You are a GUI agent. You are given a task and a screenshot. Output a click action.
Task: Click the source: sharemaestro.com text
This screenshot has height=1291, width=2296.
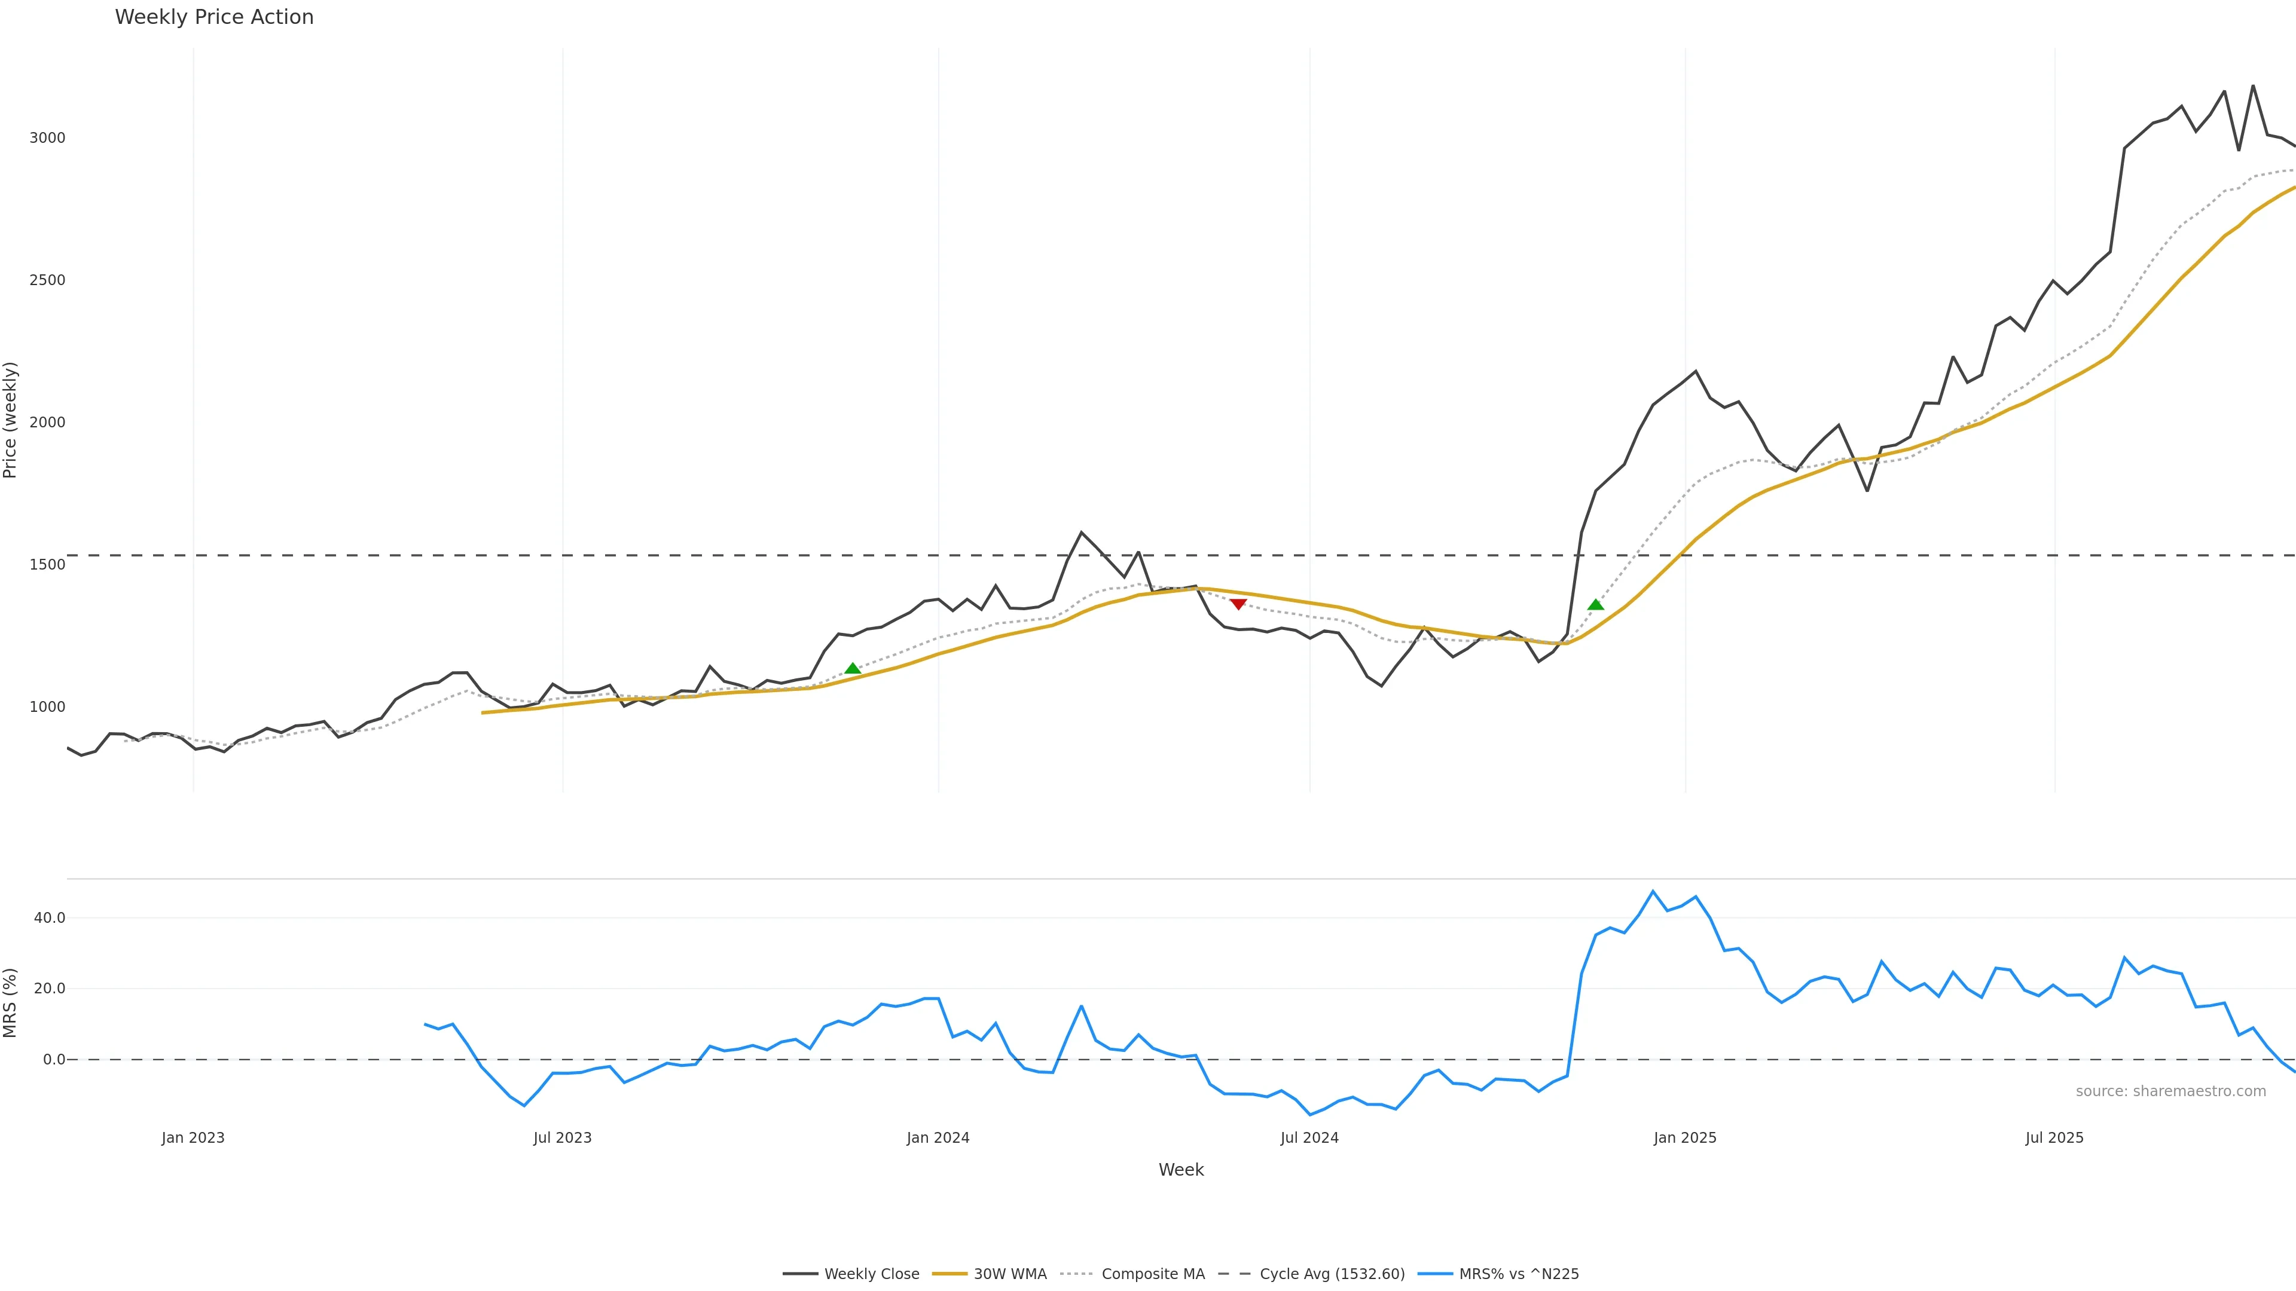(2170, 1091)
